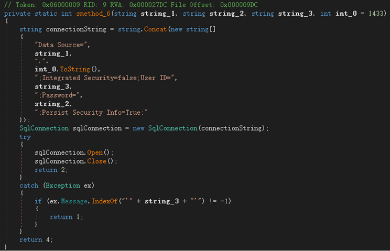
Task: Click the return 4 statement
Action: pyautogui.click(x=36, y=239)
